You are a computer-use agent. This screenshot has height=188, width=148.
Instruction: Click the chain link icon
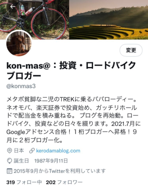point(32,151)
